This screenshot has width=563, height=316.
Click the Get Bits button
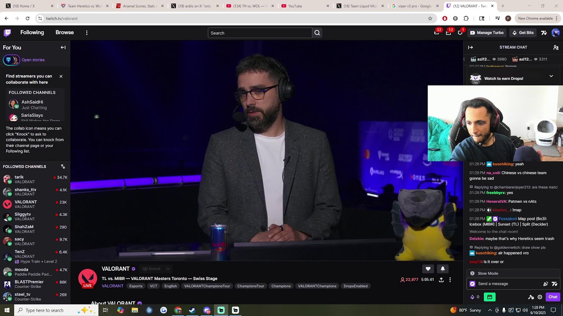tap(523, 33)
